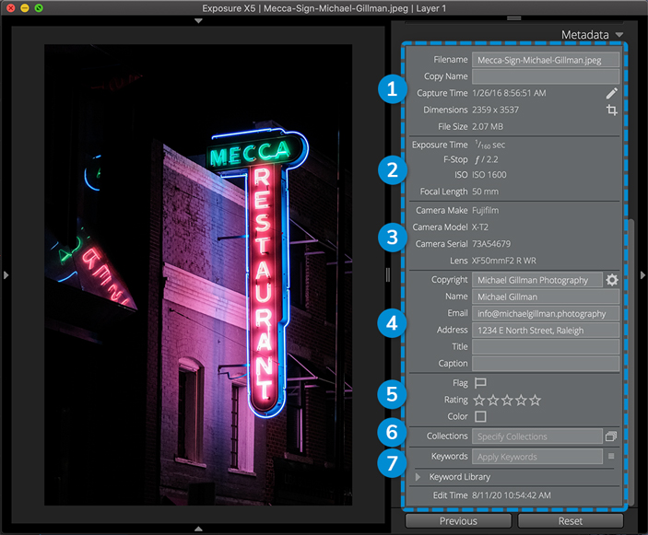The height and width of the screenshot is (535, 648).
Task: Click the Camera Model value X-T2
Action: click(480, 227)
